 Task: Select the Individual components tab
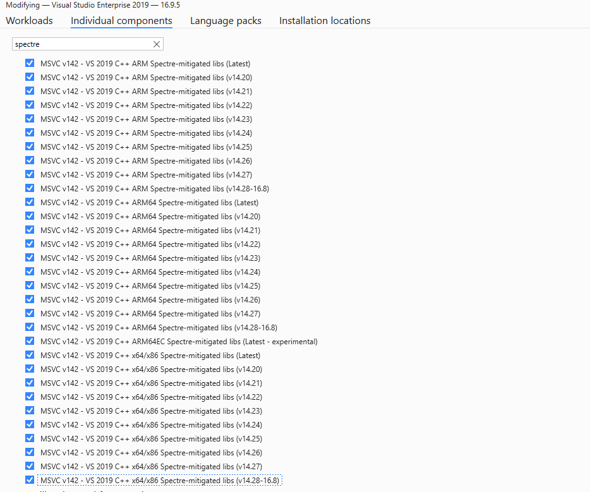(121, 20)
